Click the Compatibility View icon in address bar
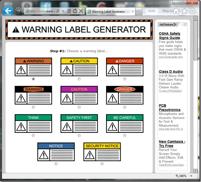Image resolution: width=201 pixels, height=182 pixels. (69, 11)
